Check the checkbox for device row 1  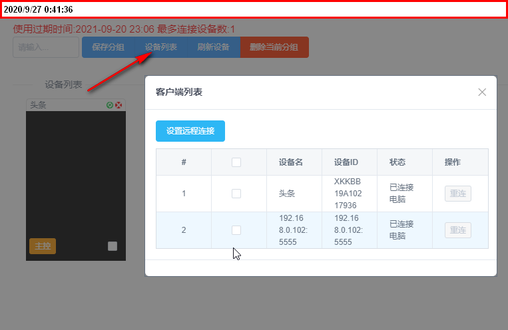click(x=236, y=194)
